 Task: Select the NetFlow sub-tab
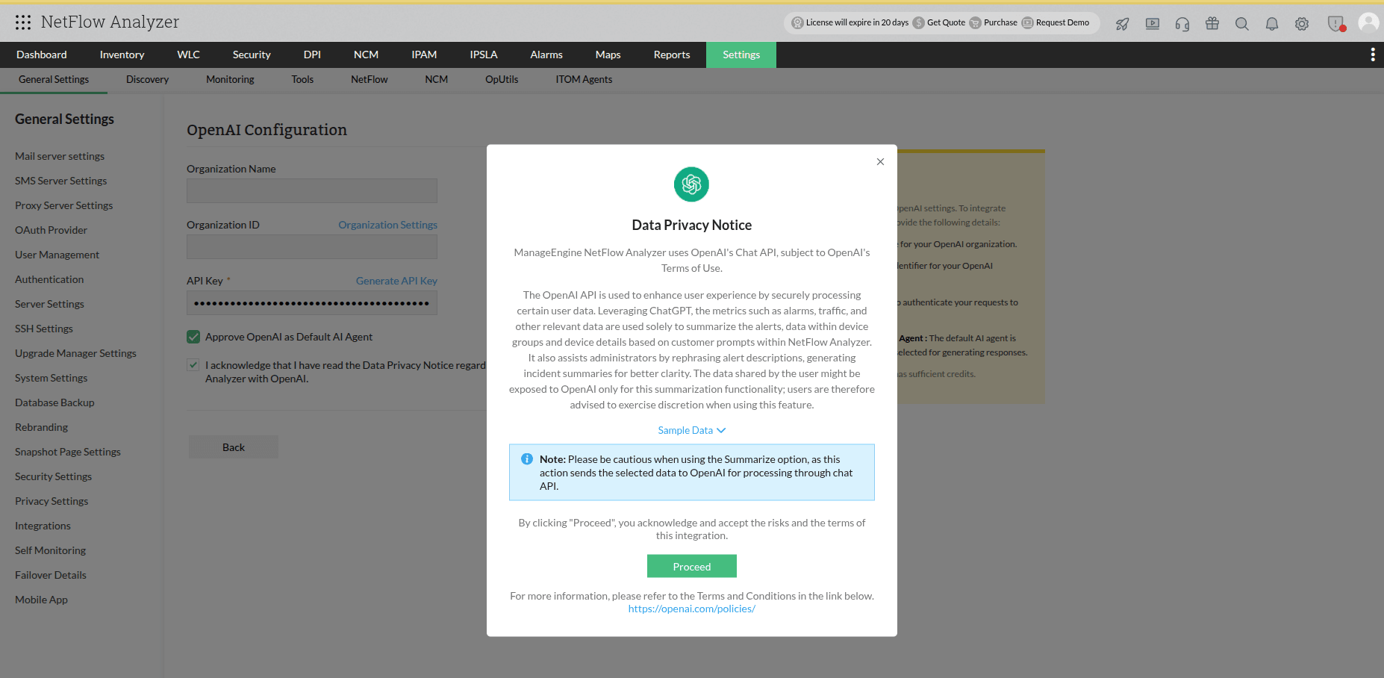point(369,79)
